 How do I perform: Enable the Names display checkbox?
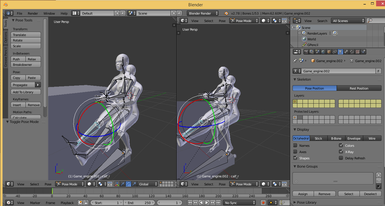coord(295,145)
